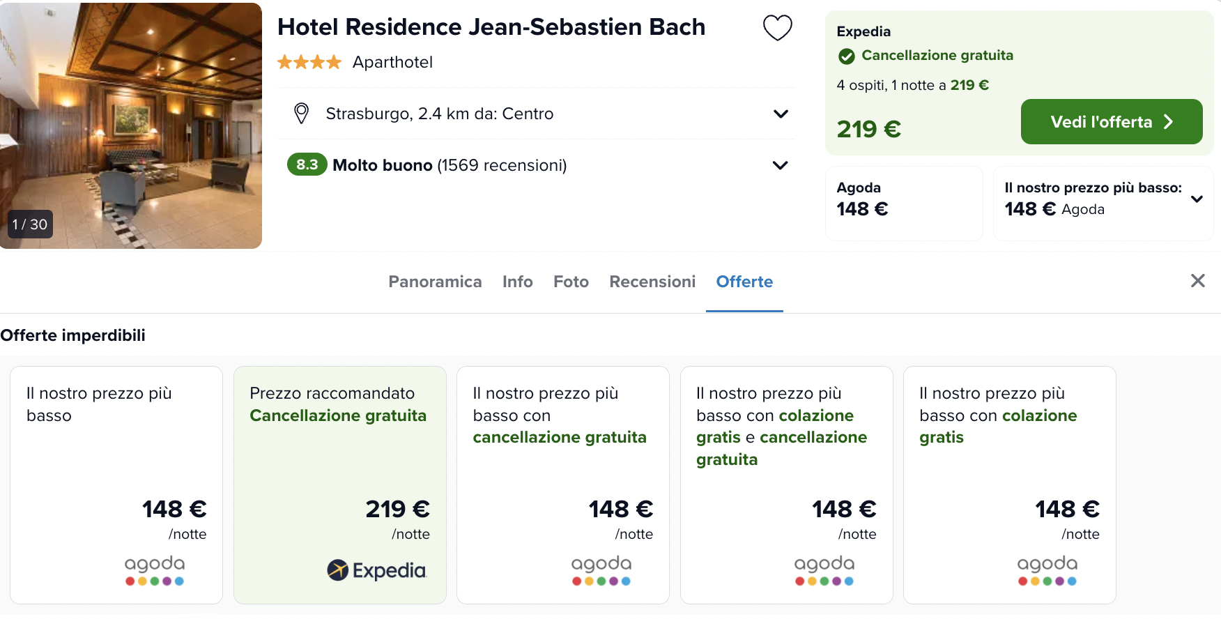The height and width of the screenshot is (619, 1221).
Task: Click the green free cancellation checkmark icon
Action: (x=847, y=56)
